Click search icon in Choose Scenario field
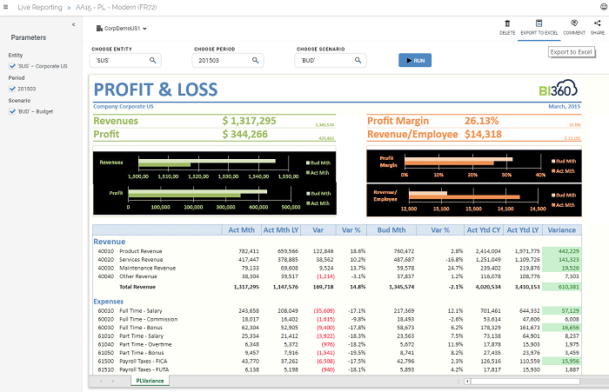 (359, 61)
